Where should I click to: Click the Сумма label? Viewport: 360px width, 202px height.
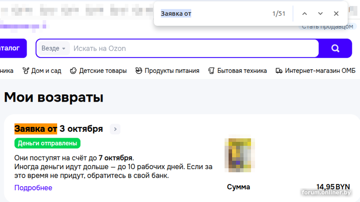click(x=238, y=187)
